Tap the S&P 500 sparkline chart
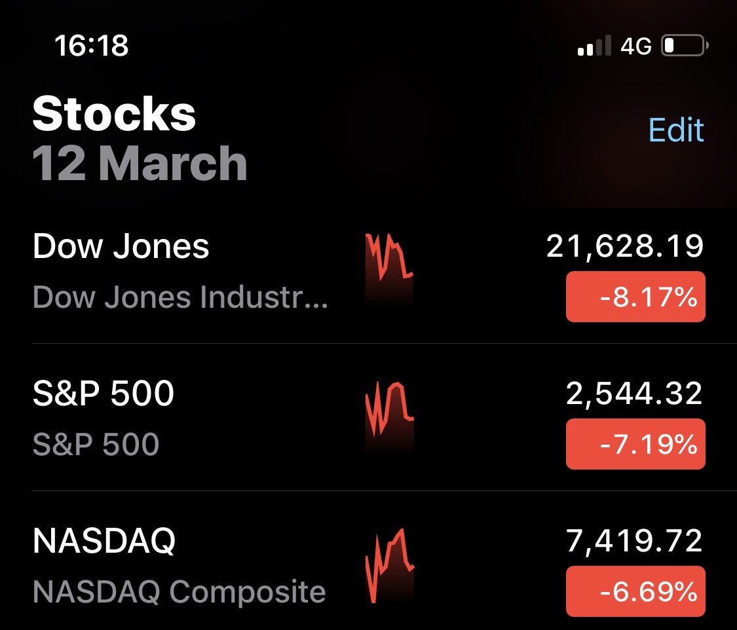This screenshot has height=630, width=737. [x=389, y=417]
